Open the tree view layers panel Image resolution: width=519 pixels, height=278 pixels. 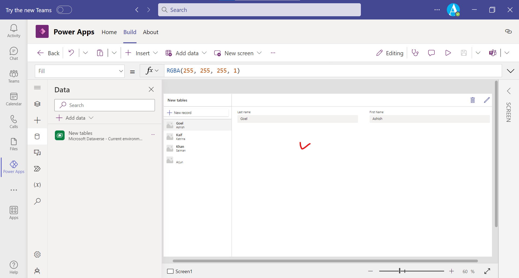[37, 104]
